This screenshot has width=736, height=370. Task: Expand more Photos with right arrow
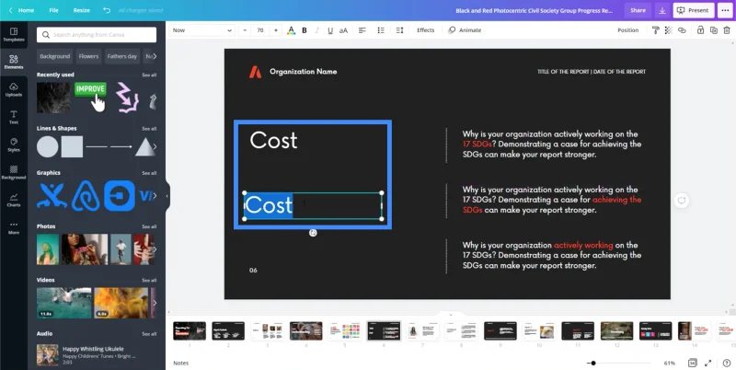pos(155,249)
